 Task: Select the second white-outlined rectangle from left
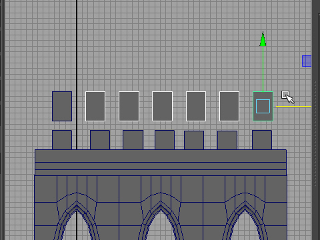[129, 106]
